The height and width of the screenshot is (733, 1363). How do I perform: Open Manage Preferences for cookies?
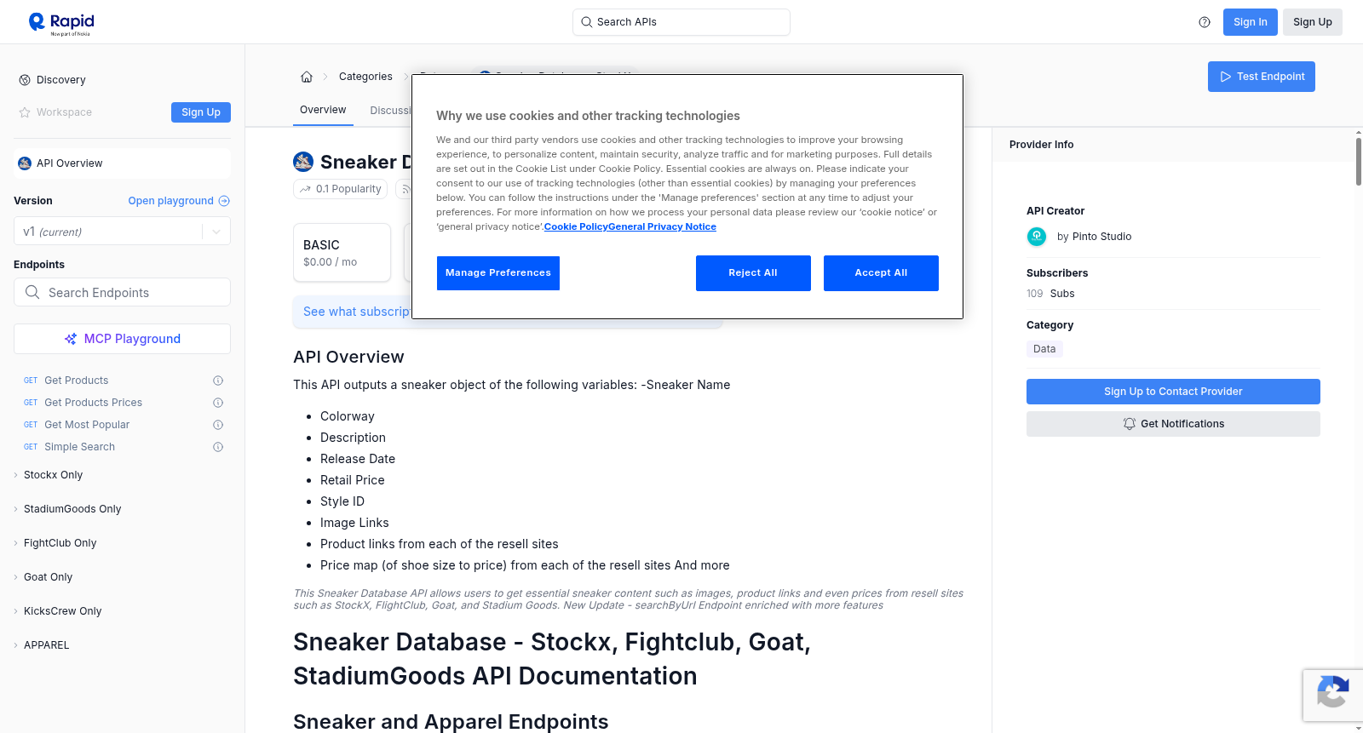(x=498, y=273)
